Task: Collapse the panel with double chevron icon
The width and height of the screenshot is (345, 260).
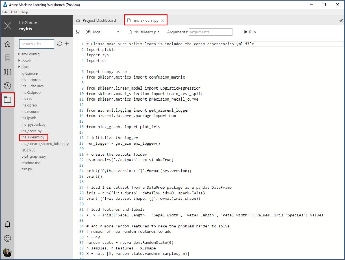Action: (341, 21)
